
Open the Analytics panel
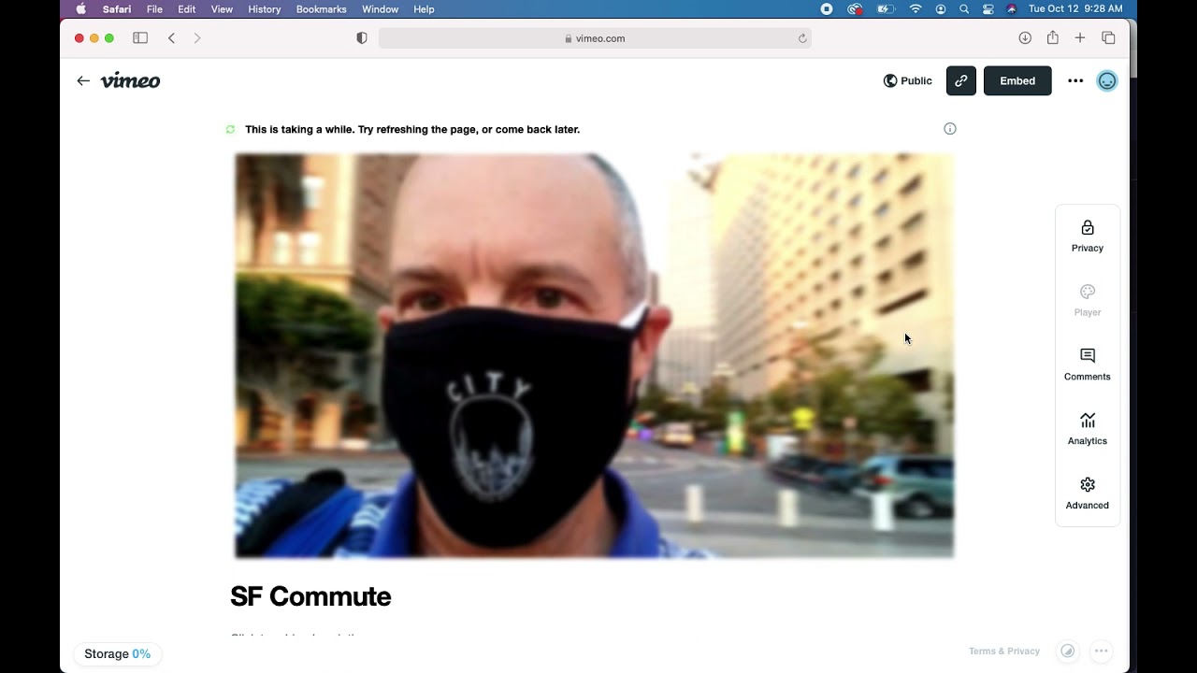coord(1088,430)
